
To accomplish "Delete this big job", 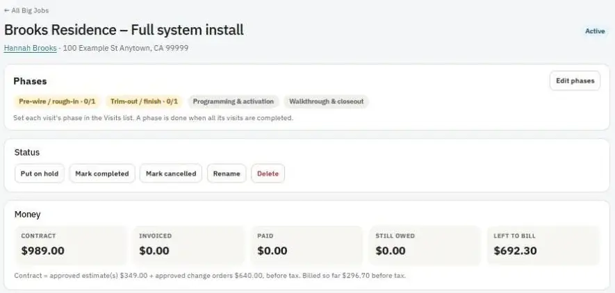I will pos(268,174).
